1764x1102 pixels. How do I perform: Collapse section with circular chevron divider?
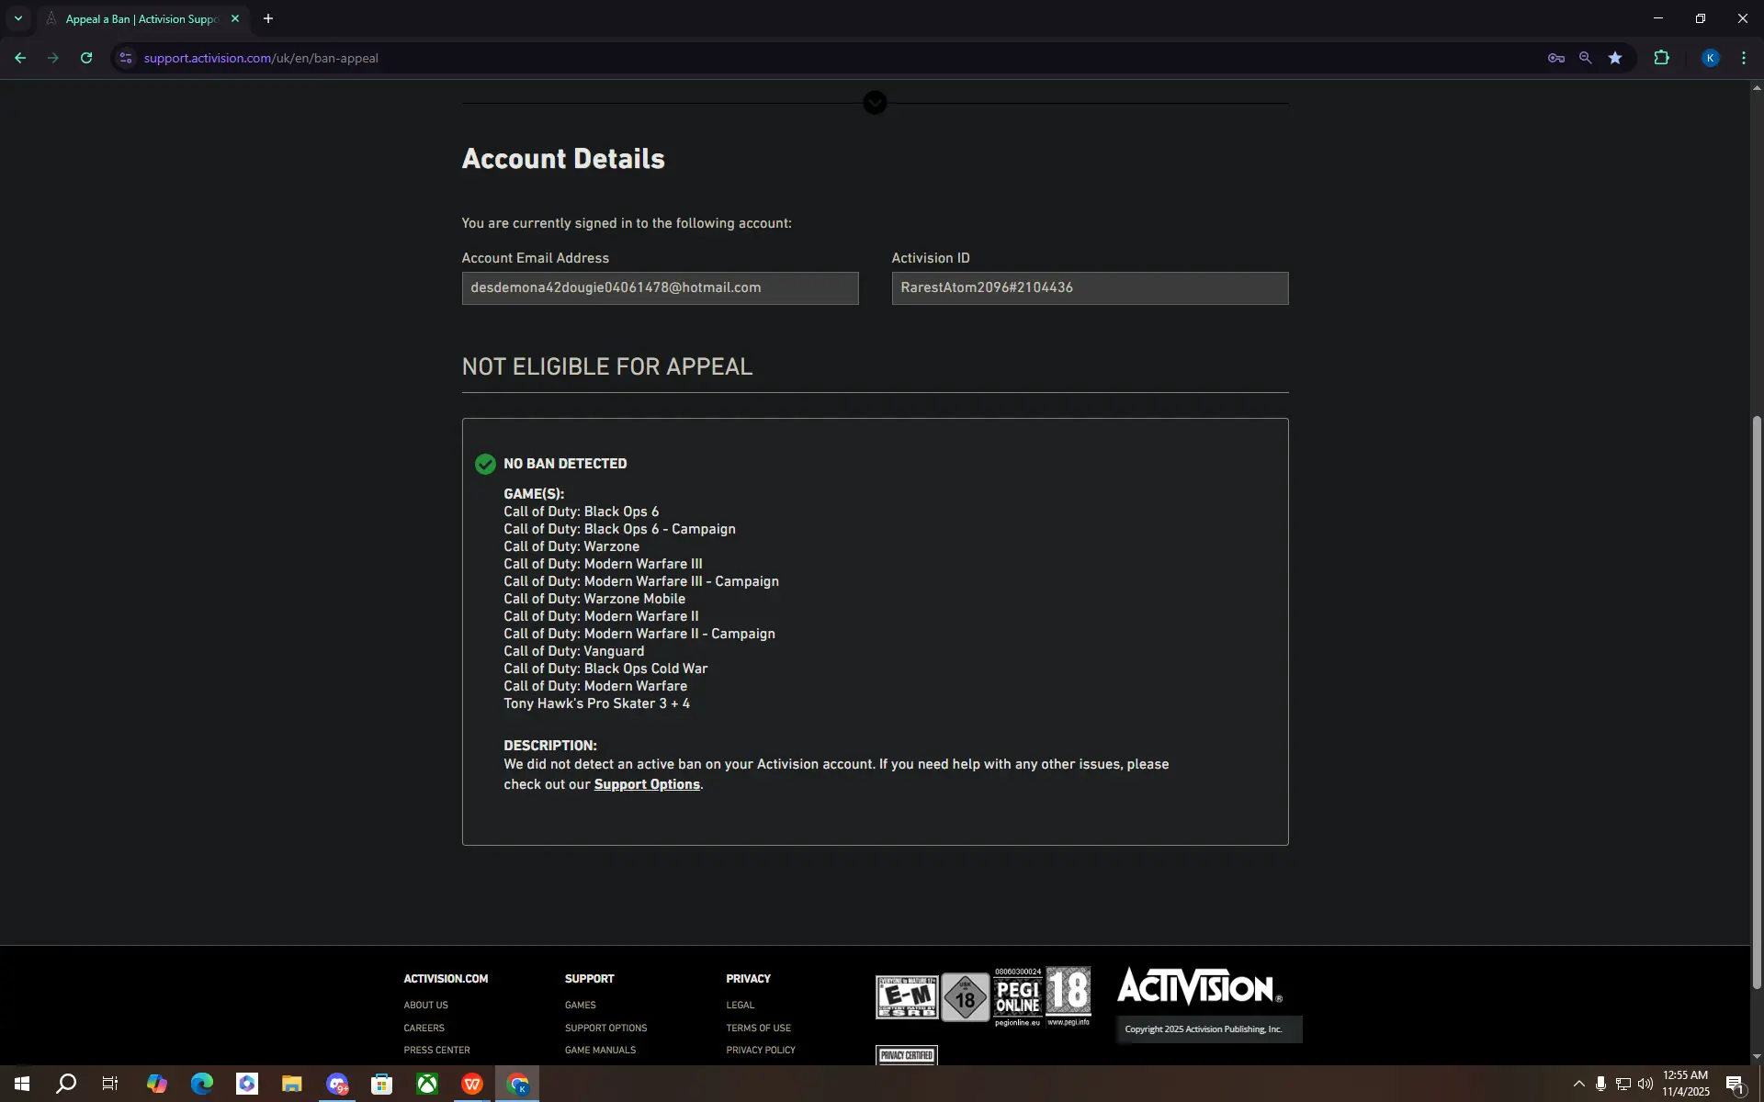(875, 103)
